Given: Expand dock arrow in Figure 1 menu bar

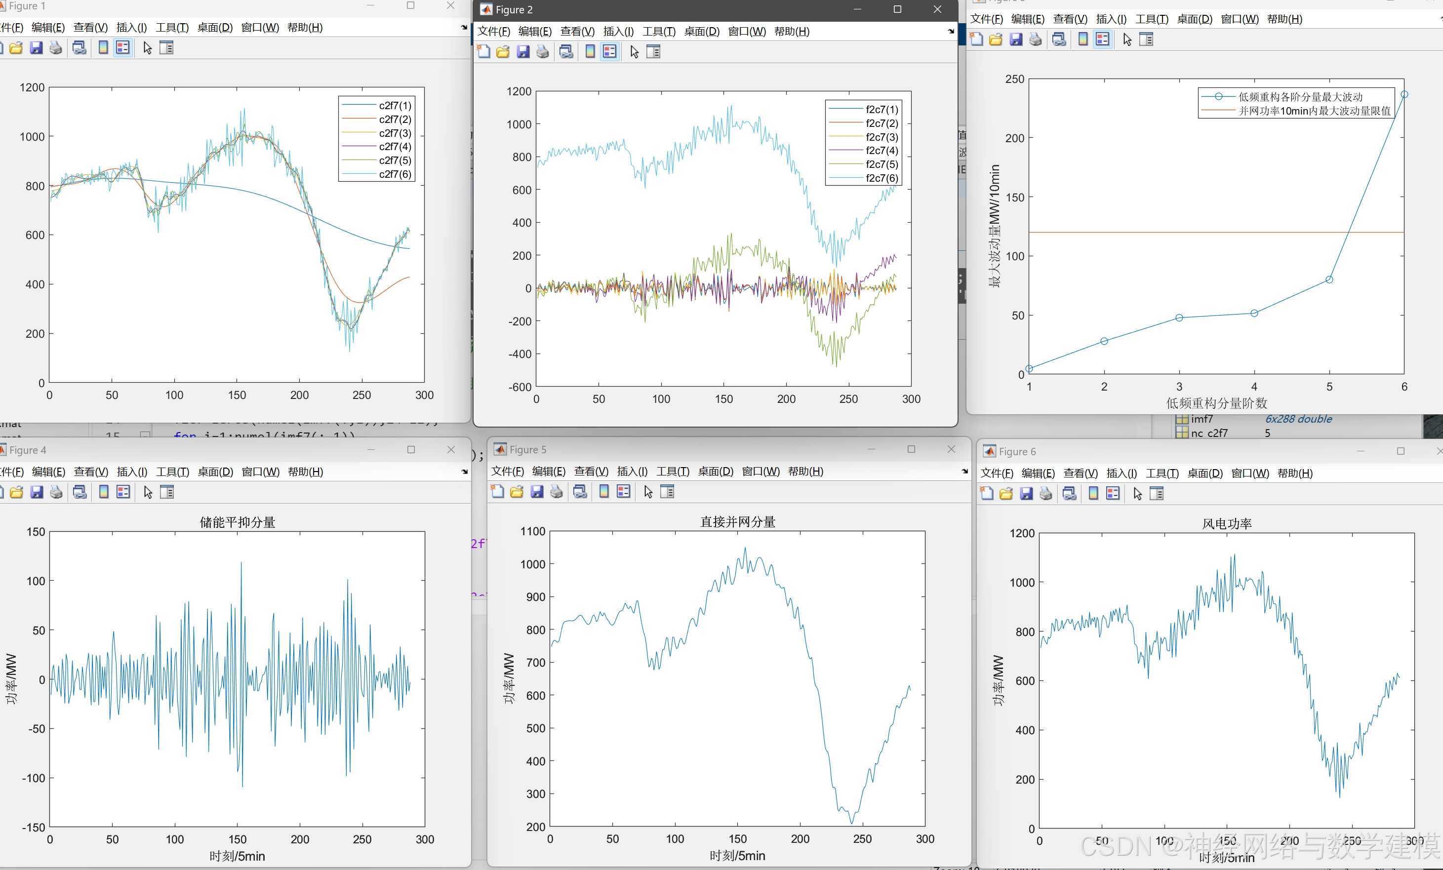Looking at the screenshot, I should [464, 28].
